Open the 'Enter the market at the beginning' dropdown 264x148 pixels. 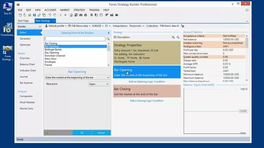click(77, 78)
